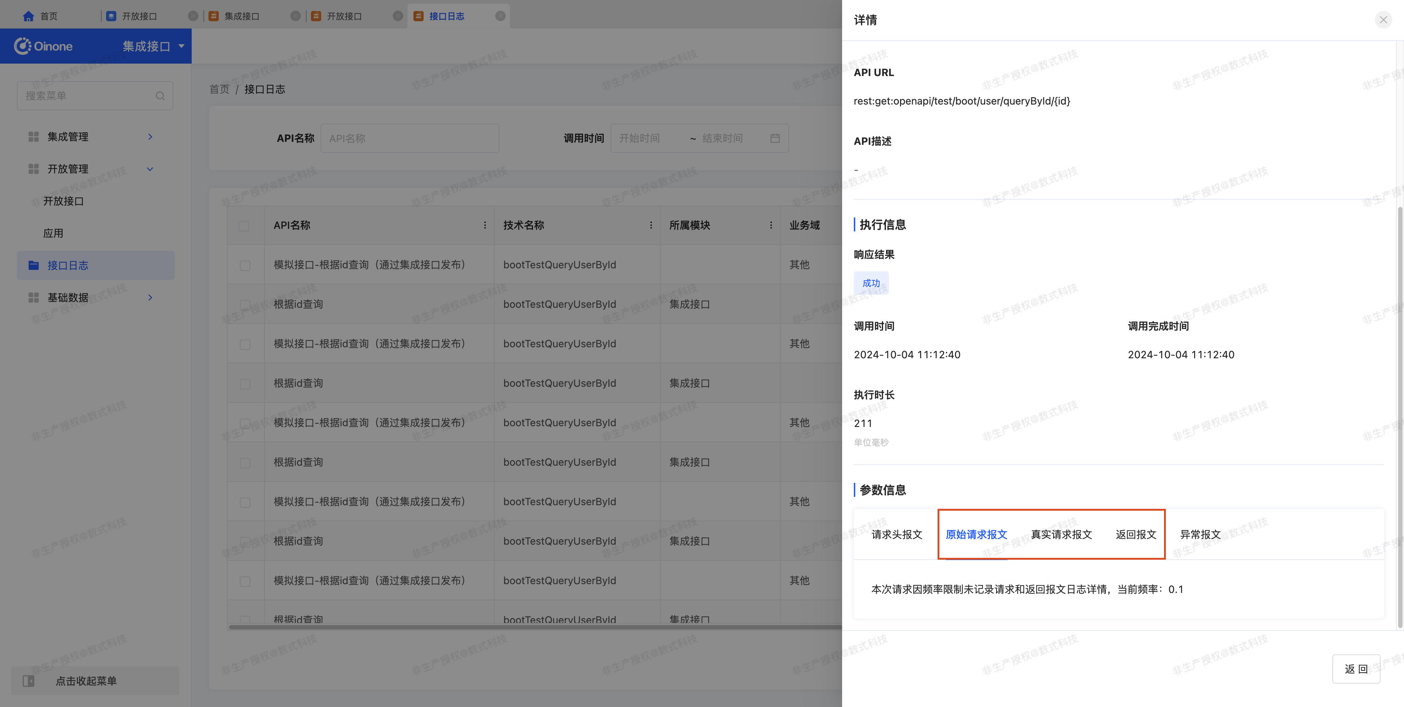1404x707 pixels.
Task: Click the 接口日志 tab orange icon
Action: click(418, 16)
